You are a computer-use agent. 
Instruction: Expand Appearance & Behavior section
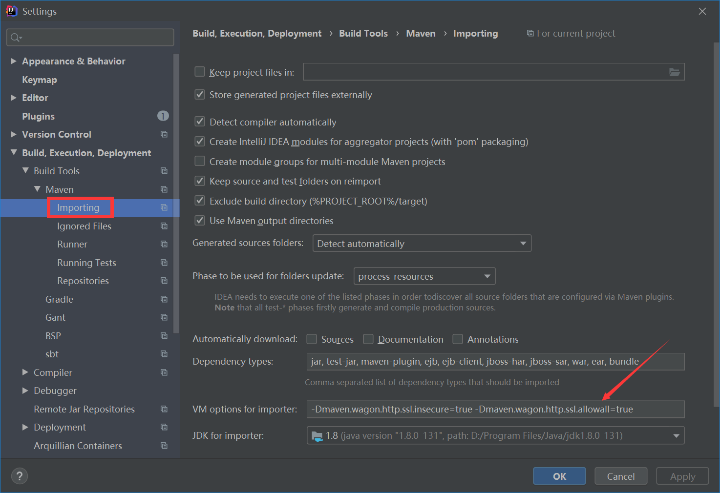point(14,61)
